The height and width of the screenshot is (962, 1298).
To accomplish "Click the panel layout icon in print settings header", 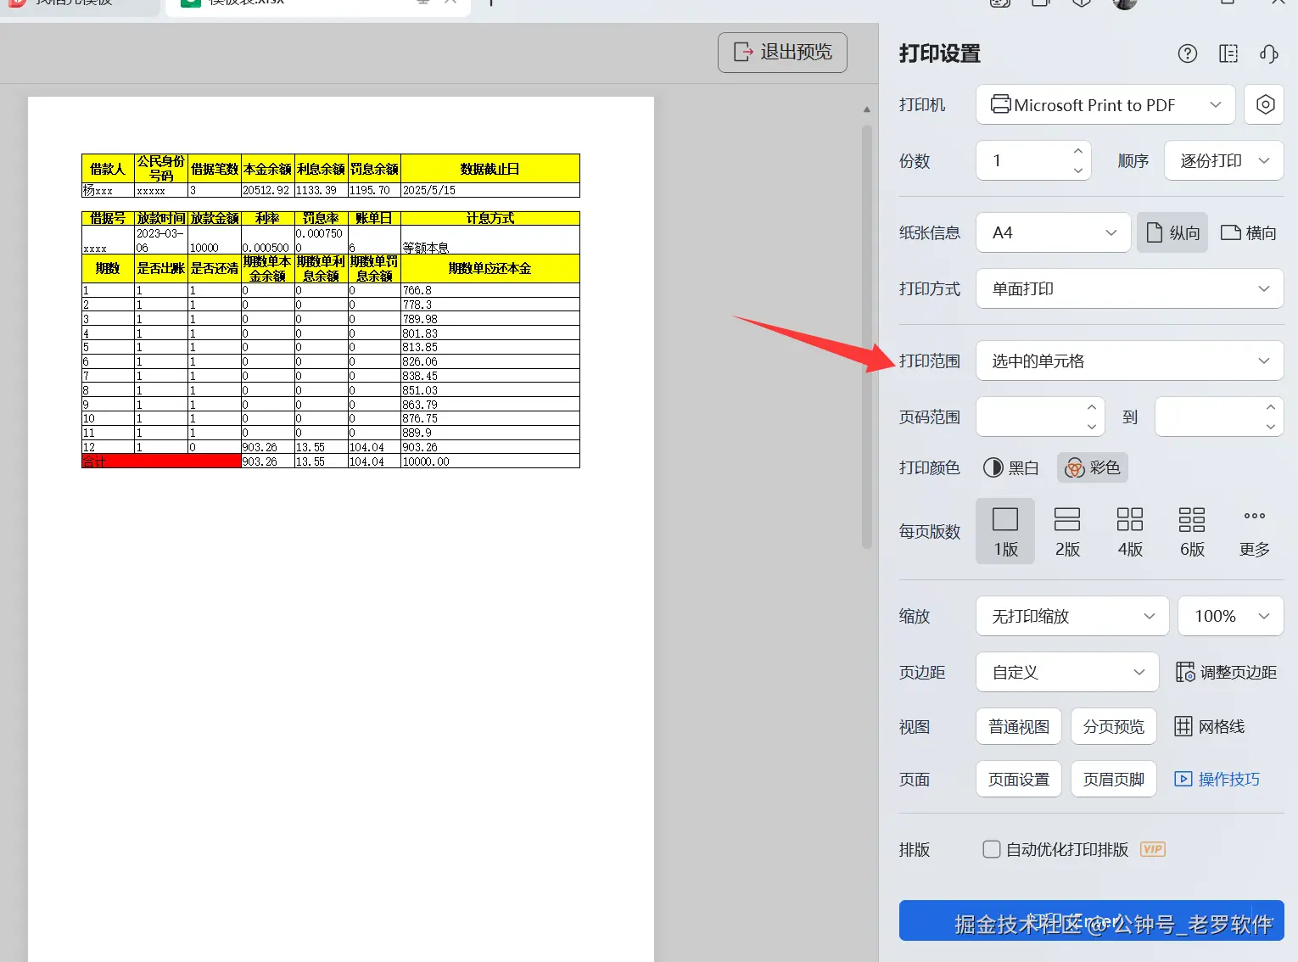I will [1228, 53].
